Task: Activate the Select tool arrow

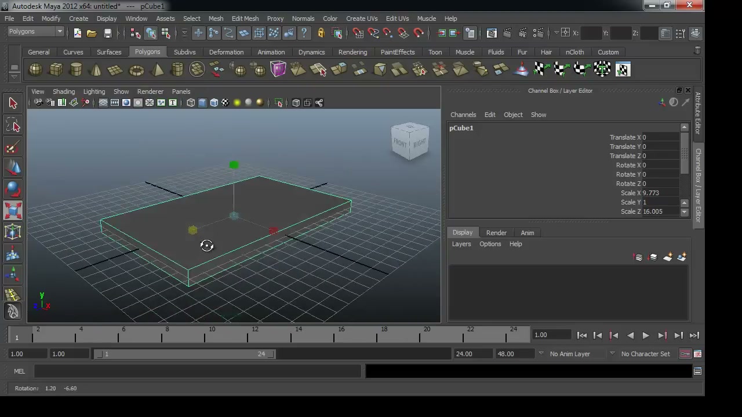Action: tap(13, 103)
